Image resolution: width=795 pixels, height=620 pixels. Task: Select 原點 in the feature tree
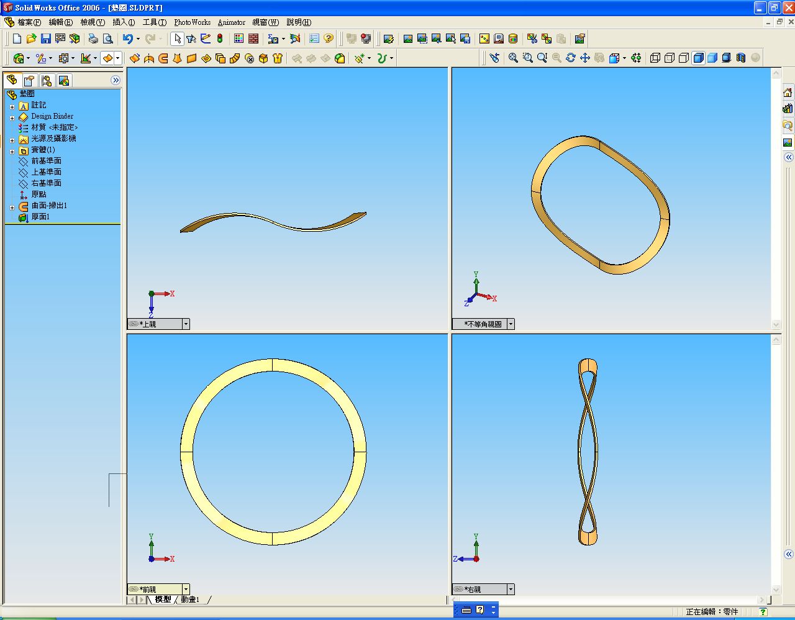pyautogui.click(x=39, y=194)
